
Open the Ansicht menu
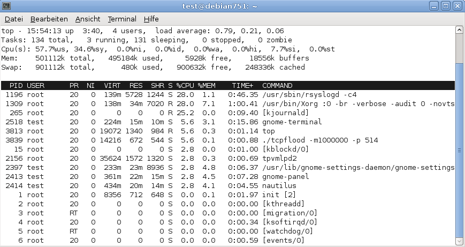point(88,19)
